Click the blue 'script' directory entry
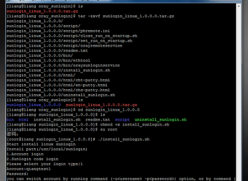This screenshot has height=181, width=248. point(122,120)
